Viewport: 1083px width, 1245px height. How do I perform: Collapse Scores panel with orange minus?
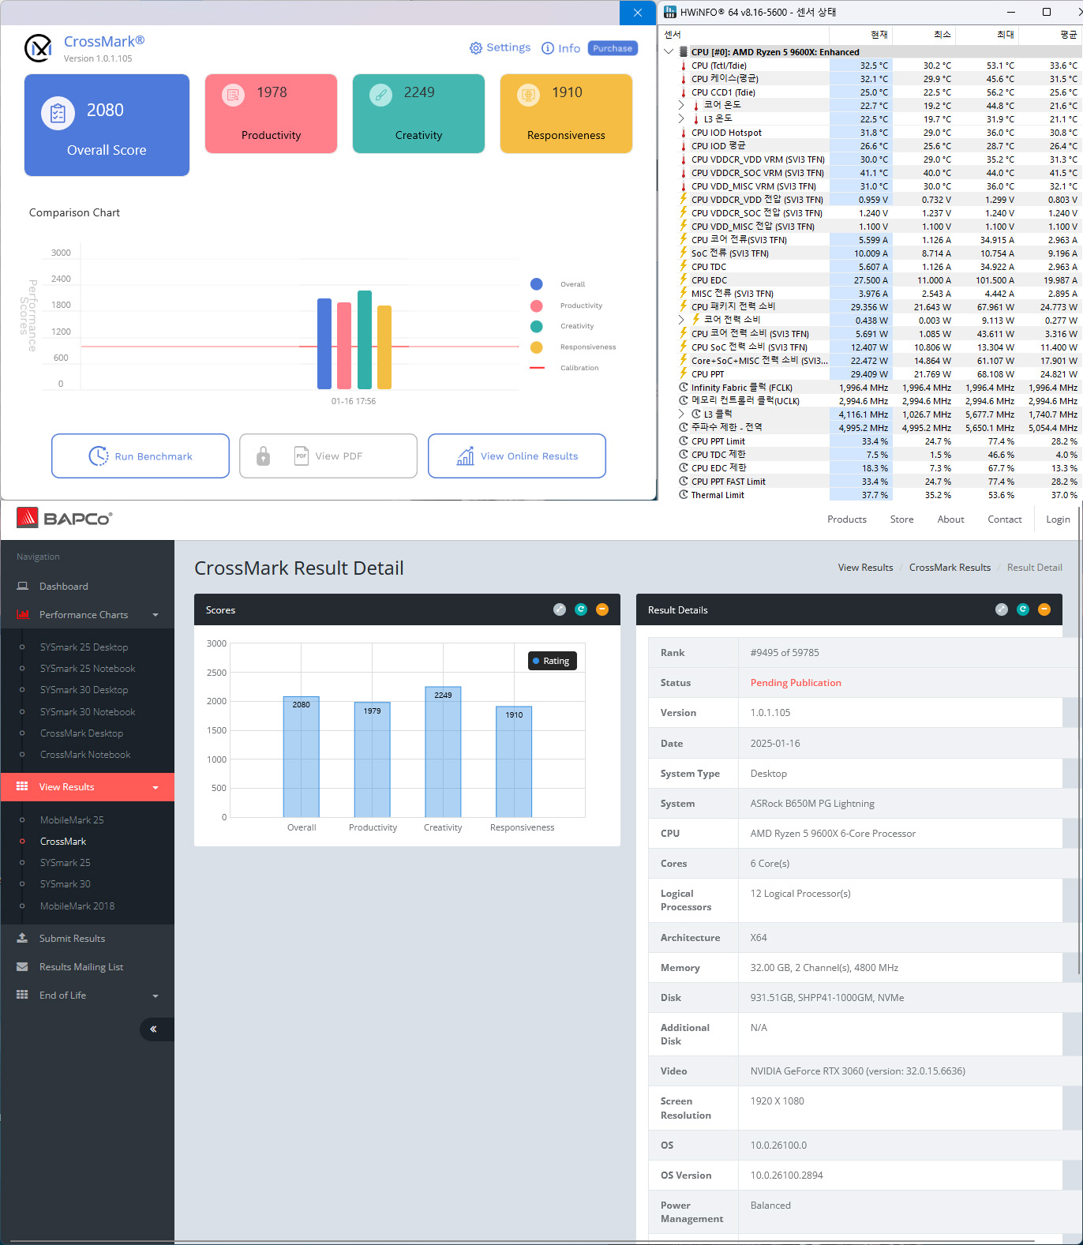click(x=602, y=609)
